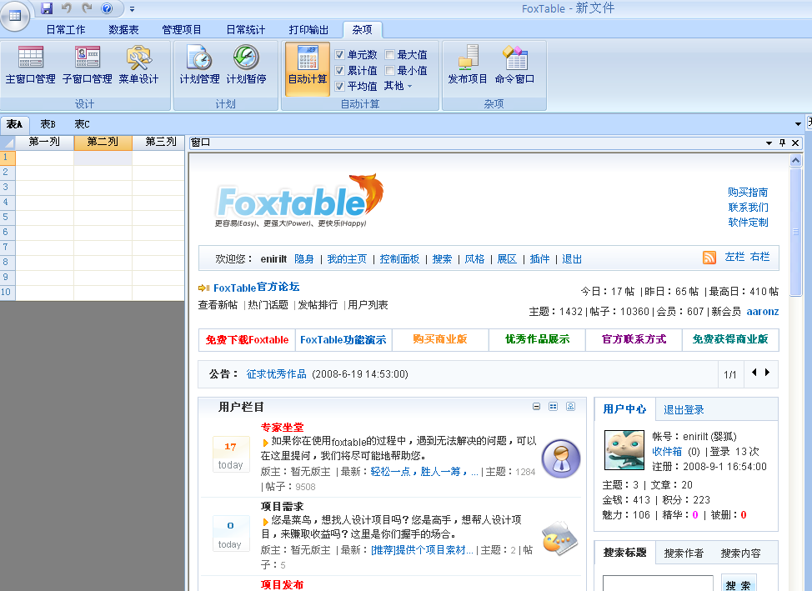Click the rightmost icon in 用户栏目 header
812x591 pixels.
(x=571, y=407)
